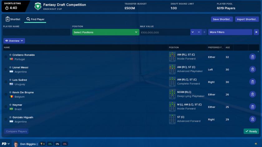Open the max value dropdown arrow
Image resolution: width=262 pixels, height=147 pixels.
point(193,32)
